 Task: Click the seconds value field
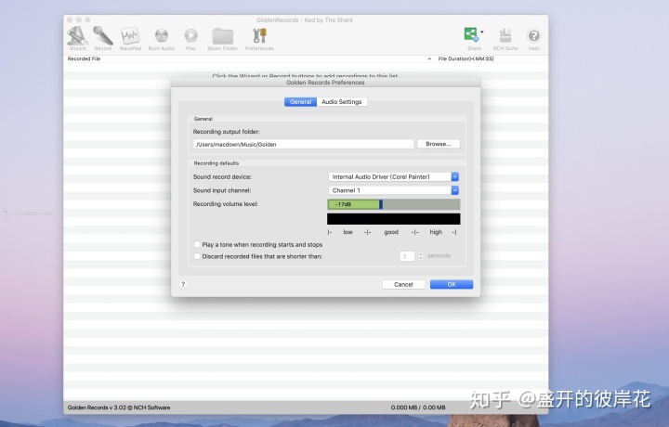point(407,256)
